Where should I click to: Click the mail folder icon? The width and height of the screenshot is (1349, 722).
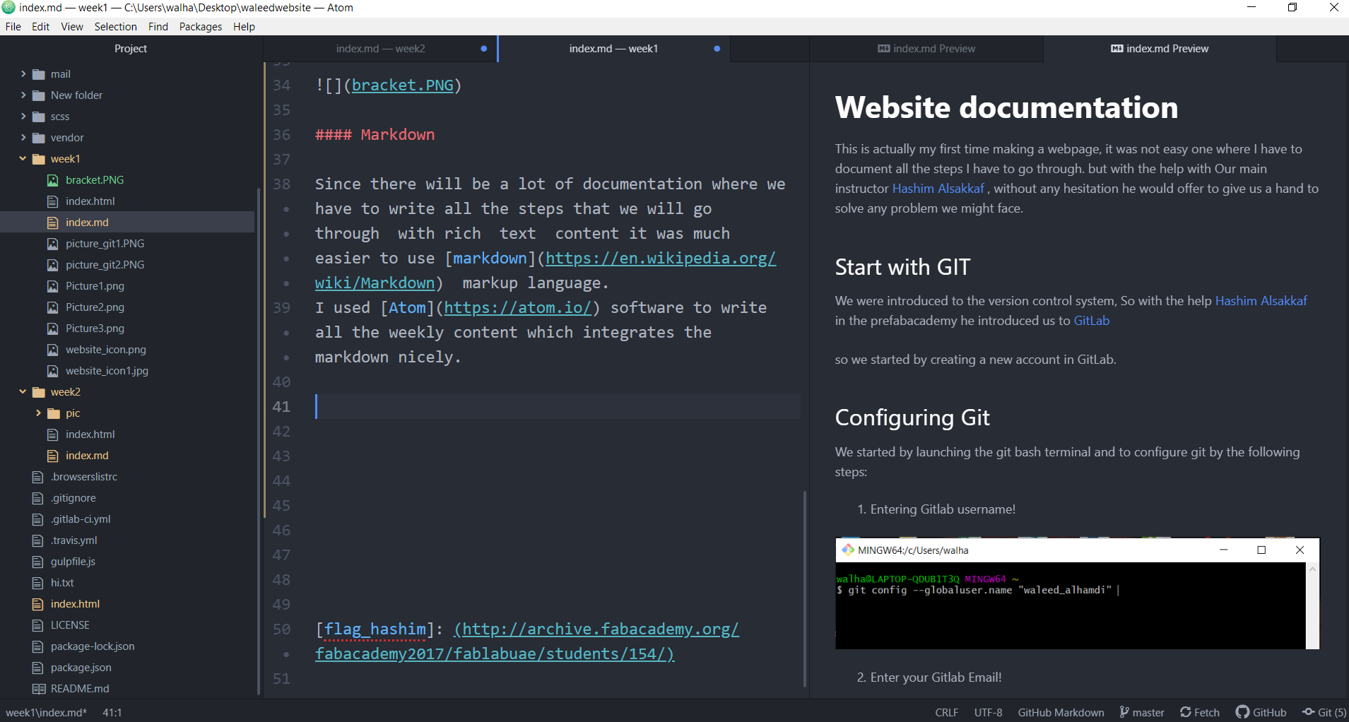tap(39, 74)
